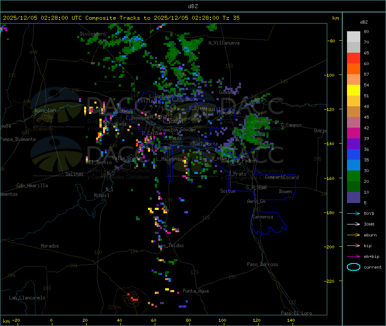
Task: Click the G_Campos map label
Action: [291, 125]
